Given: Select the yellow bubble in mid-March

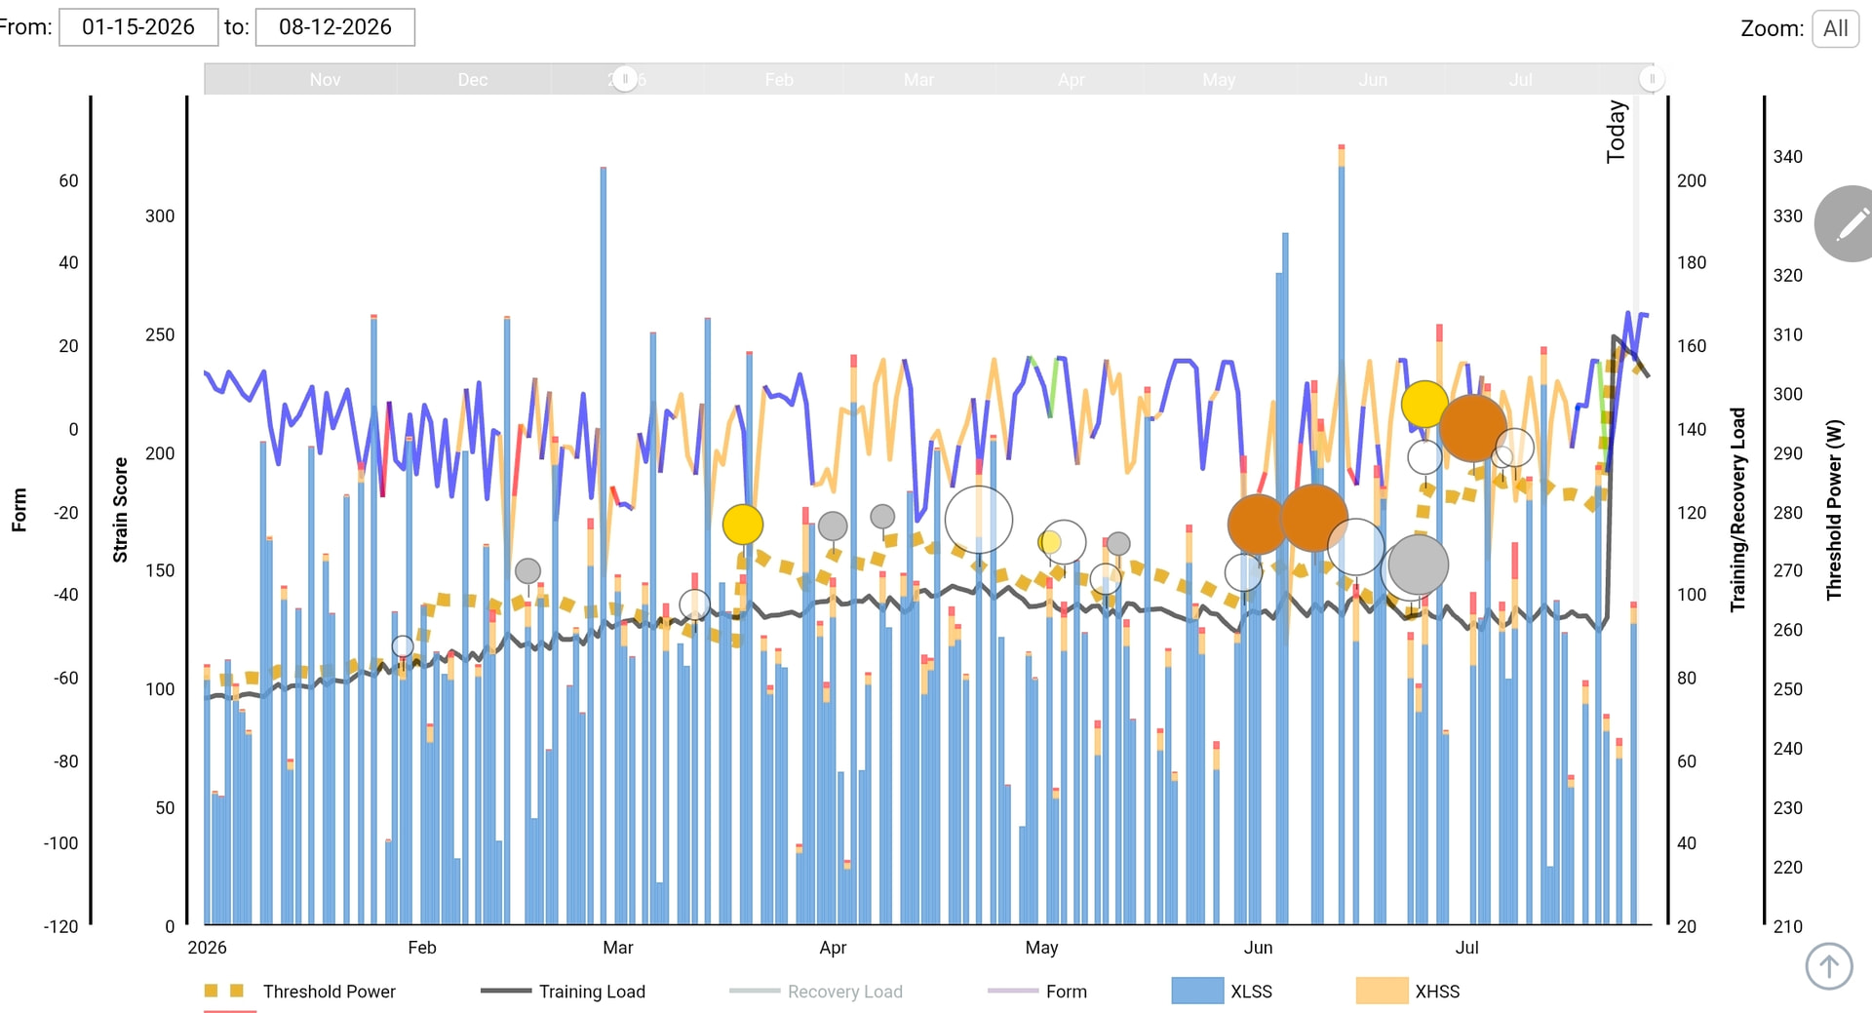Looking at the screenshot, I should 743,525.
